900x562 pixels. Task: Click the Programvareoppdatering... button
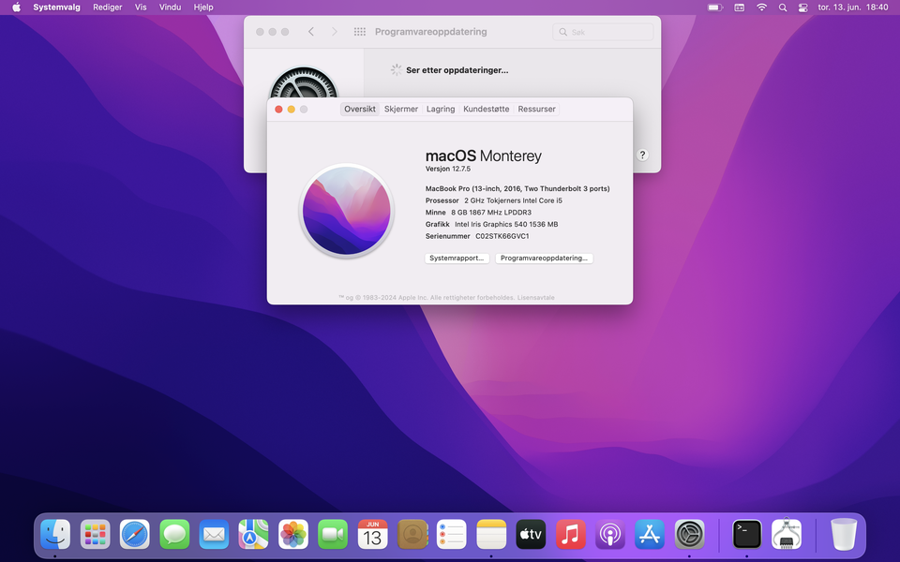click(x=544, y=259)
